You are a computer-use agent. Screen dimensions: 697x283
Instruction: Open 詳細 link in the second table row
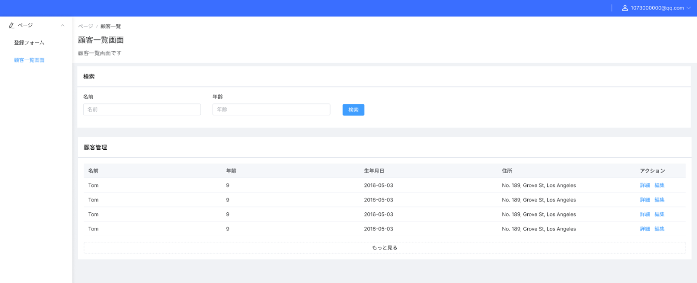[x=645, y=200]
